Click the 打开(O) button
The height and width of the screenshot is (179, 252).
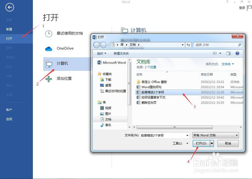click(x=201, y=143)
